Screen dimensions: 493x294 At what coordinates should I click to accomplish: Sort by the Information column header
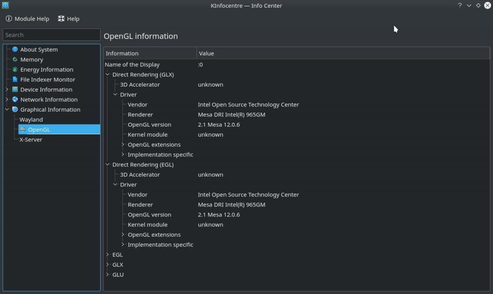(150, 53)
